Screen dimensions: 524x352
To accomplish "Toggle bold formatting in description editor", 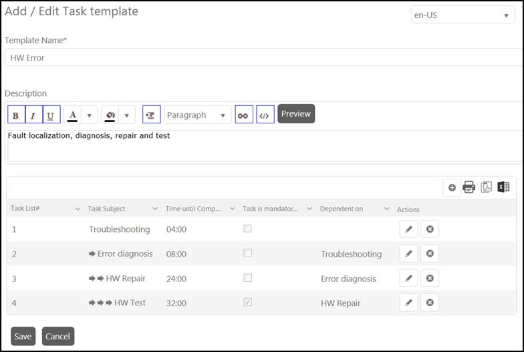I will click(x=16, y=115).
